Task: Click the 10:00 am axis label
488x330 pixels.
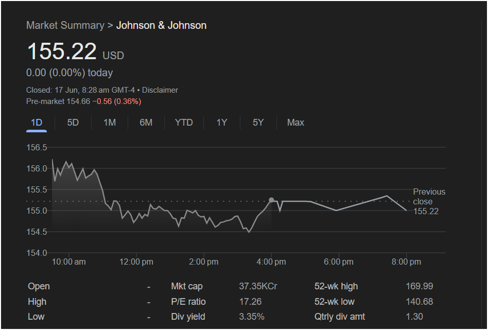Action: tap(68, 262)
